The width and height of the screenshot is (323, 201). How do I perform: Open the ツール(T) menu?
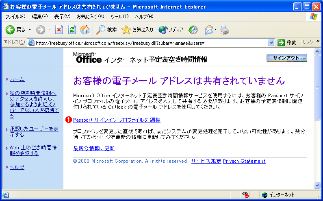[x=119, y=17]
